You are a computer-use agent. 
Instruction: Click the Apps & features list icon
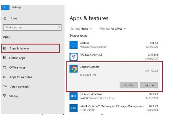5,48
